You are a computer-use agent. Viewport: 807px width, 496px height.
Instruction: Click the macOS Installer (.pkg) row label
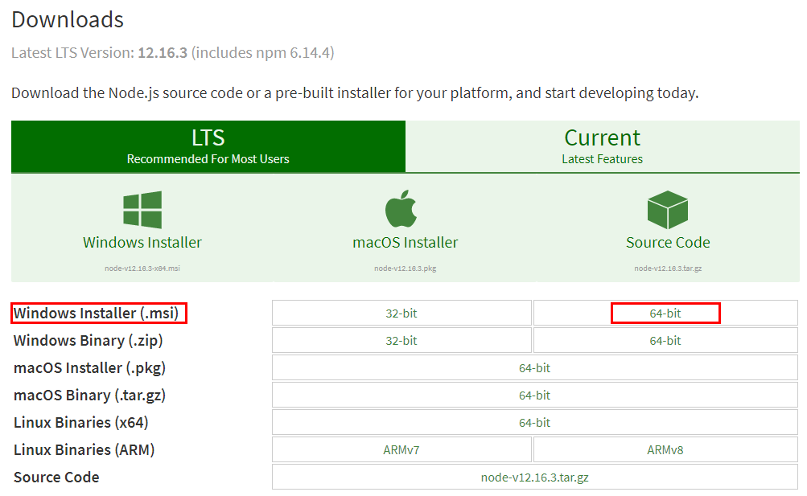point(89,367)
